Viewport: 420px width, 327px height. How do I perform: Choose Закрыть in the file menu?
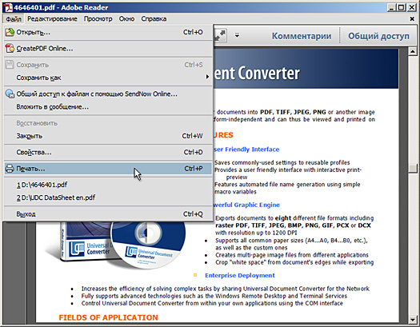tap(108, 136)
